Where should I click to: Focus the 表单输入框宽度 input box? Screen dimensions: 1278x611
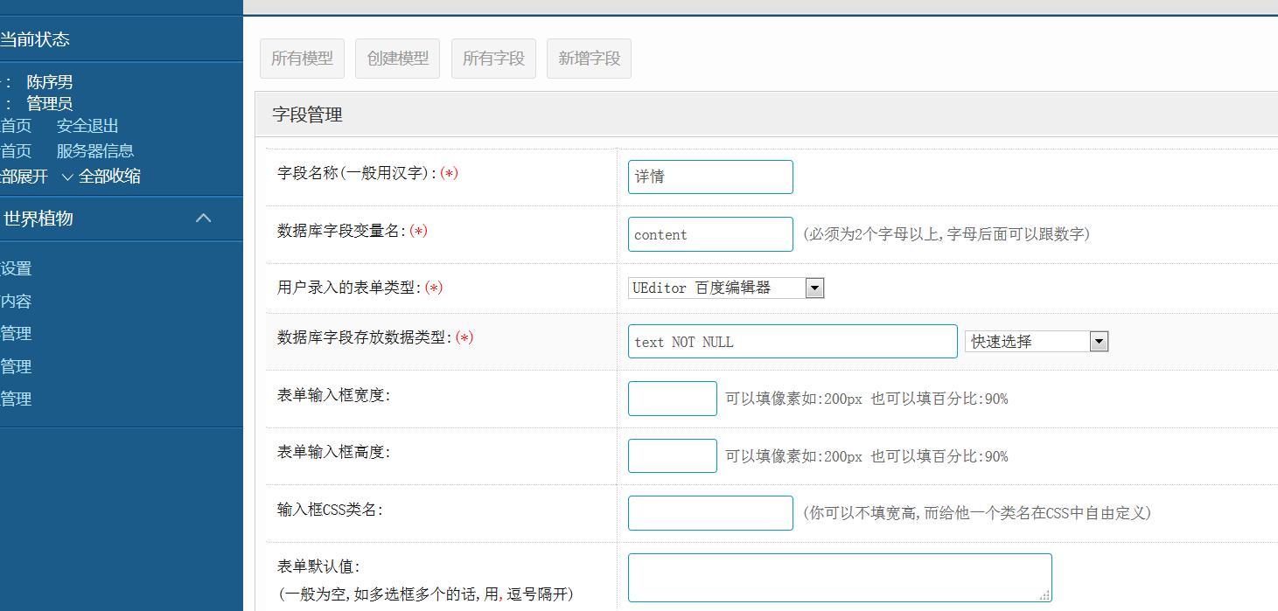672,399
